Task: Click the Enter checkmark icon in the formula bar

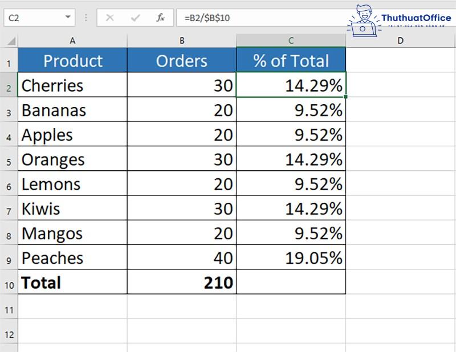Action: [135, 18]
